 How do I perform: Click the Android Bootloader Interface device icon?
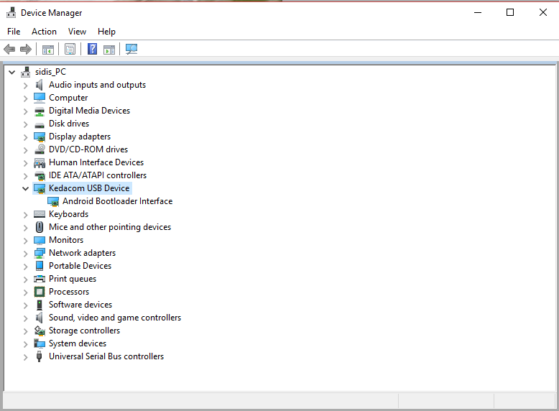[53, 201]
